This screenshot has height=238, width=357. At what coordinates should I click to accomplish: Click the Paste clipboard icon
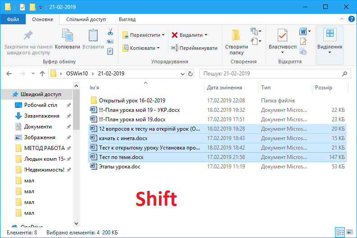93,35
